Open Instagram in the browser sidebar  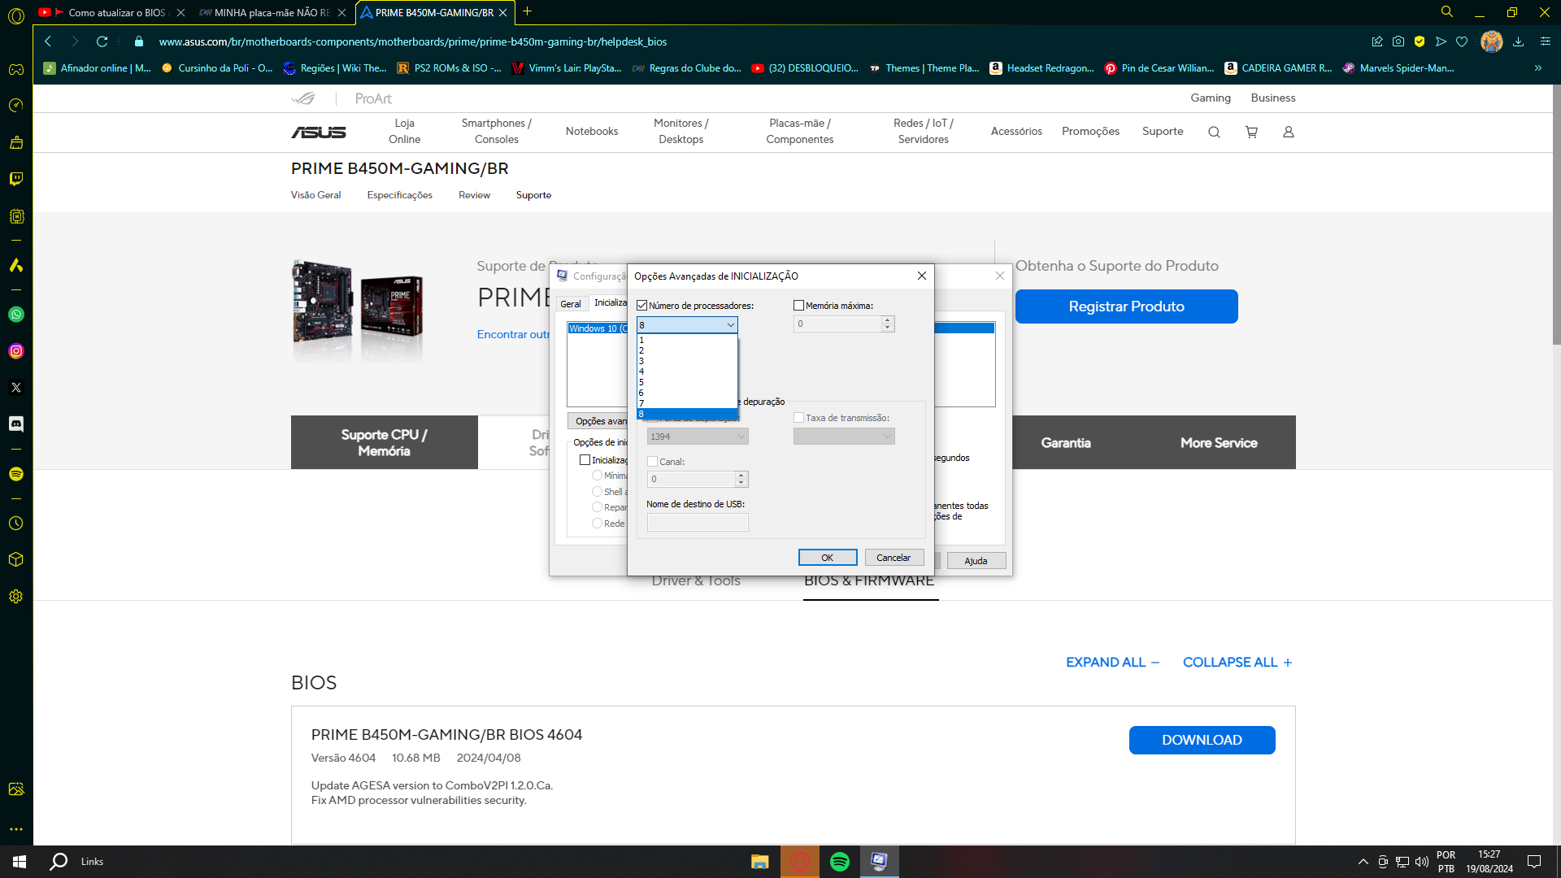pyautogui.click(x=16, y=351)
